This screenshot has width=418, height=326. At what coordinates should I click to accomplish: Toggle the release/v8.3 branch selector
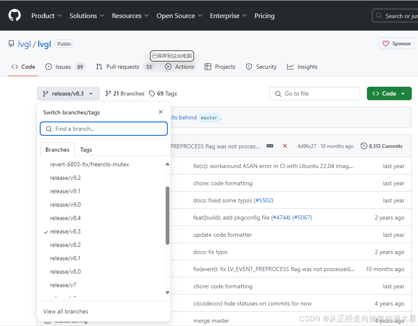(x=68, y=93)
